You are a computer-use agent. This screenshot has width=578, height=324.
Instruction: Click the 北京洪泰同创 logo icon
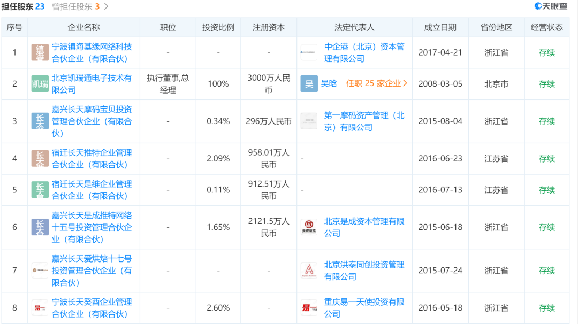tap(309, 271)
